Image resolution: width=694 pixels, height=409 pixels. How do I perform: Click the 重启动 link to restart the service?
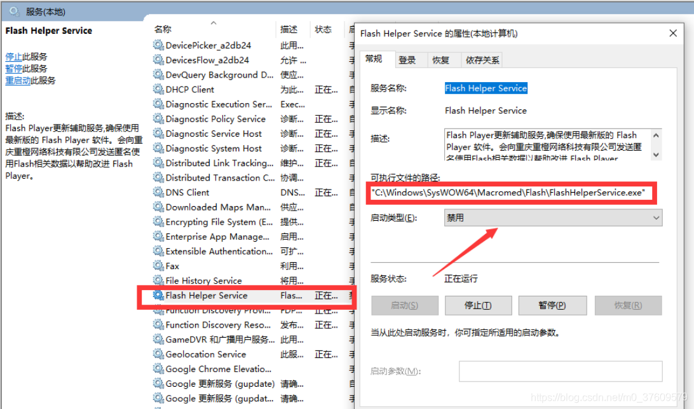point(18,80)
